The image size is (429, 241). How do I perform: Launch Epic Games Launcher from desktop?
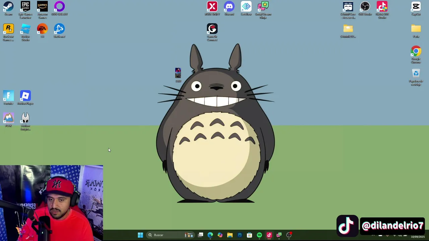tap(25, 10)
